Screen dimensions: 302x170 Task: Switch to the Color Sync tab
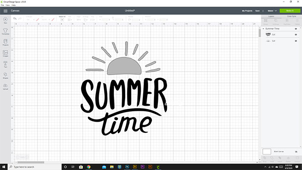pos(292,16)
